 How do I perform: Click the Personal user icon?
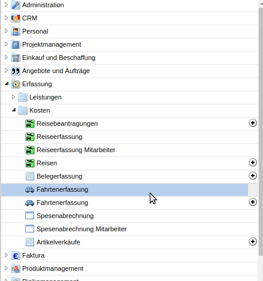(16, 31)
